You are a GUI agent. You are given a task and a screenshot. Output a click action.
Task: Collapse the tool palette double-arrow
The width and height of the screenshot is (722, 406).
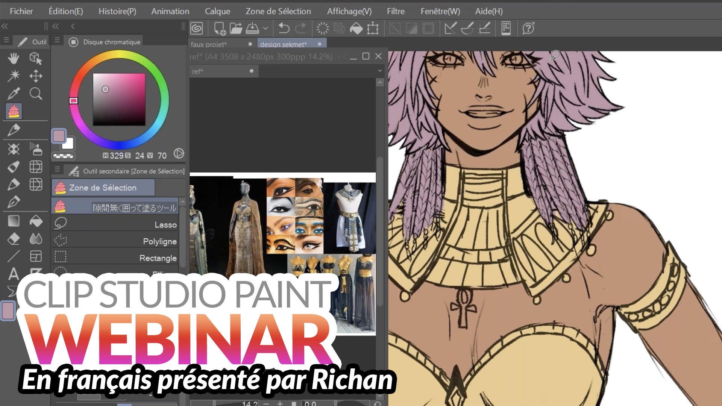click(x=5, y=26)
